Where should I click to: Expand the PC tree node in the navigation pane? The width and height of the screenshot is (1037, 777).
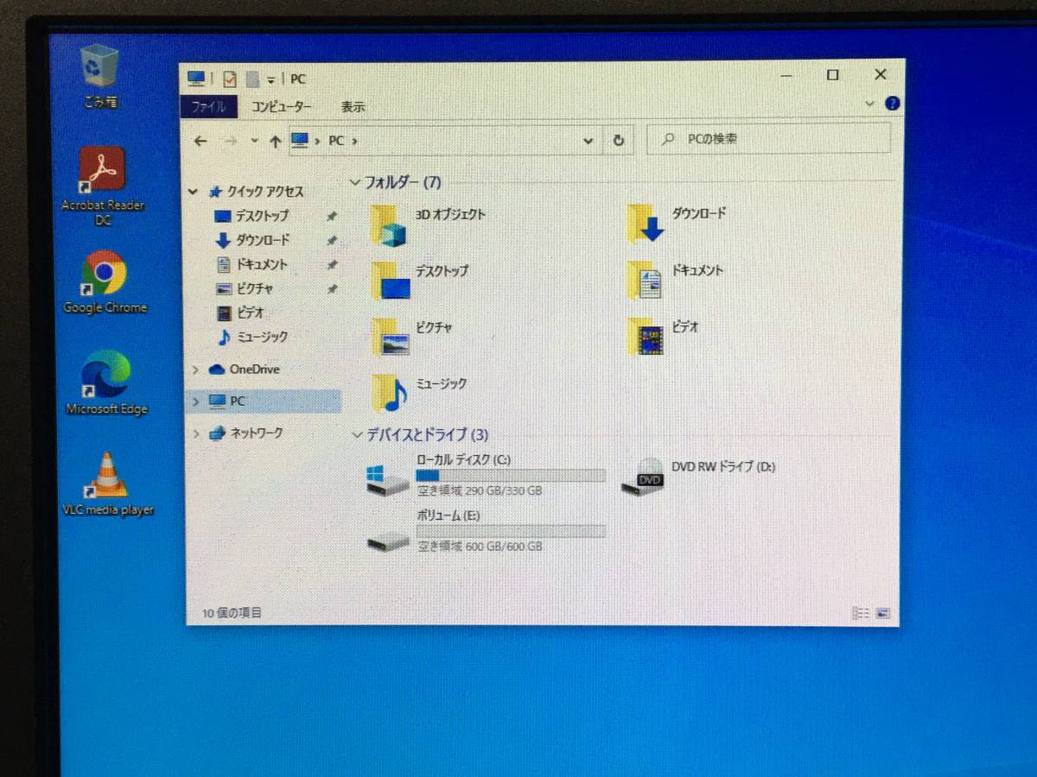(x=196, y=401)
